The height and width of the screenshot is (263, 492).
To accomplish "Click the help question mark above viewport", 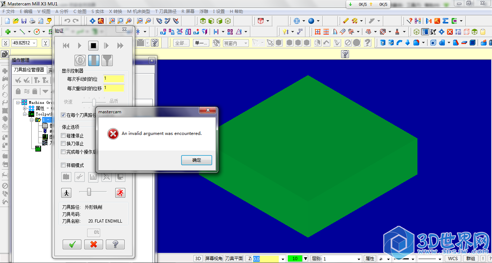I will [x=345, y=54].
